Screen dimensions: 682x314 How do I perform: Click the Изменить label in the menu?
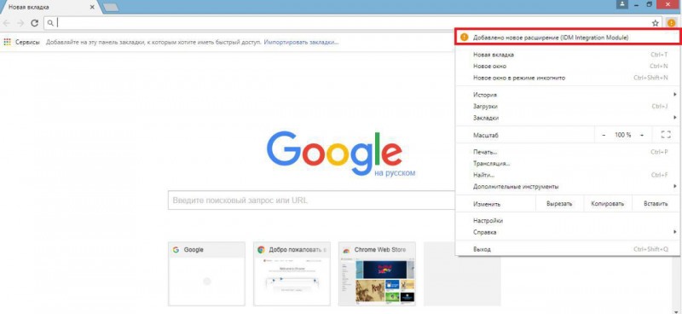tap(486, 204)
